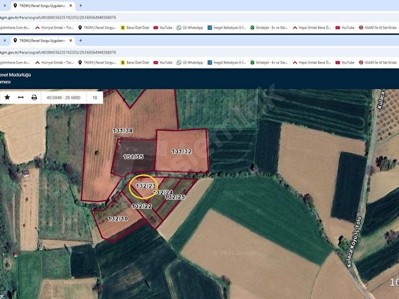Image resolution: width=399 pixels, height=299 pixels.
Task: Open İnegöl Belediyesi bookmark in lower bookmarks bar
Action: (x=226, y=62)
